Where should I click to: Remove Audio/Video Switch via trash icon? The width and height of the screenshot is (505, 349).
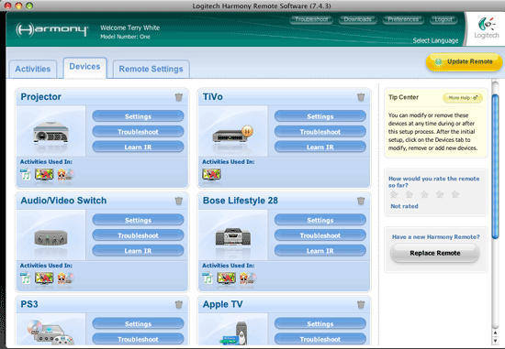[179, 201]
